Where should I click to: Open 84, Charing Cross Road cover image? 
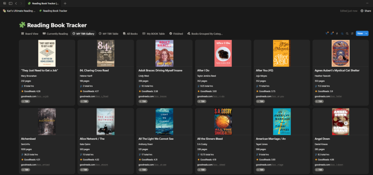click(x=106, y=53)
